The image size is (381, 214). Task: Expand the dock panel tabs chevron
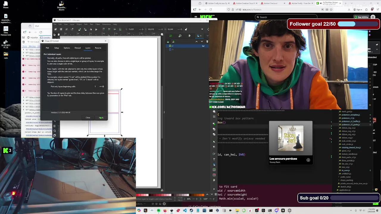point(207,36)
